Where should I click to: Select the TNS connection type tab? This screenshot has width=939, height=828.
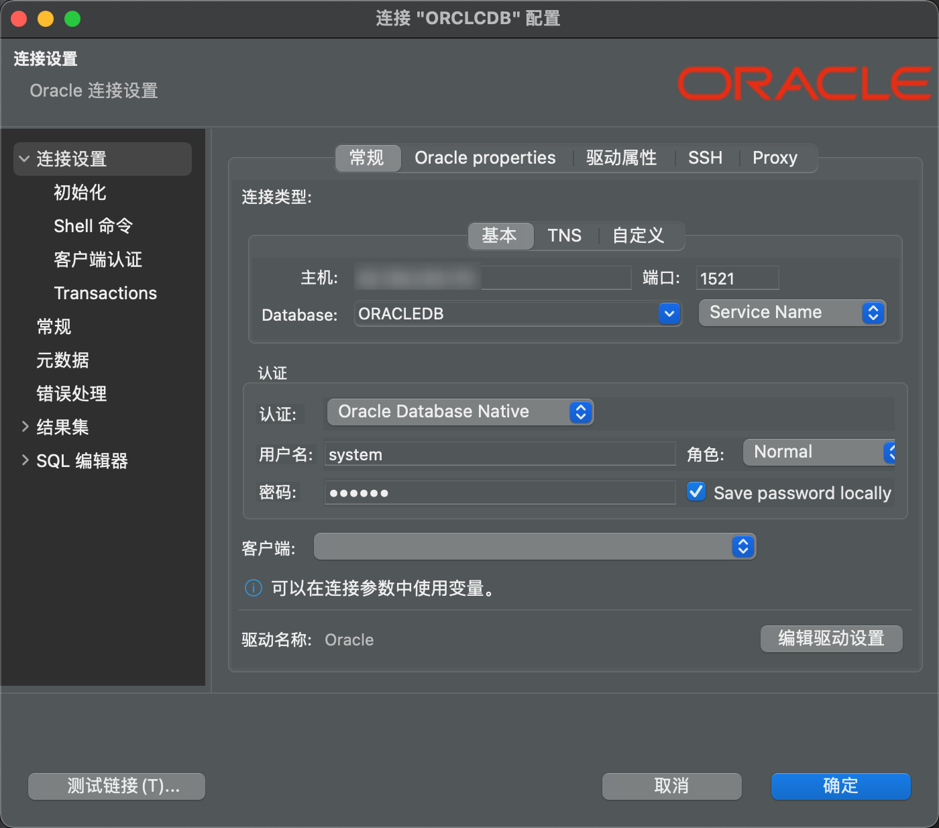(565, 236)
